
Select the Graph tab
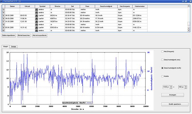[x=6, y=46]
